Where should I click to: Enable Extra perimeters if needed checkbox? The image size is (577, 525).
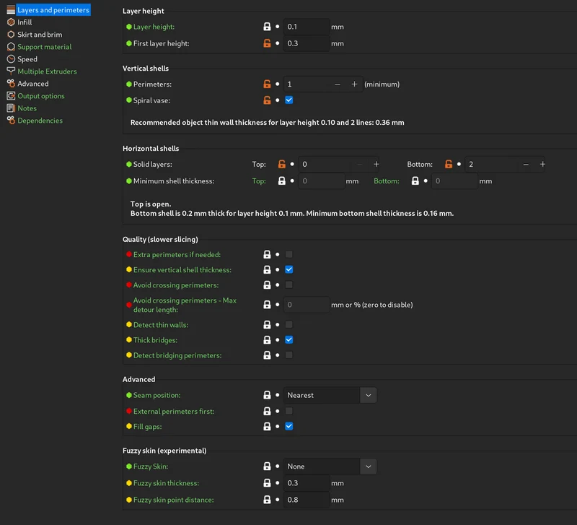pos(289,254)
